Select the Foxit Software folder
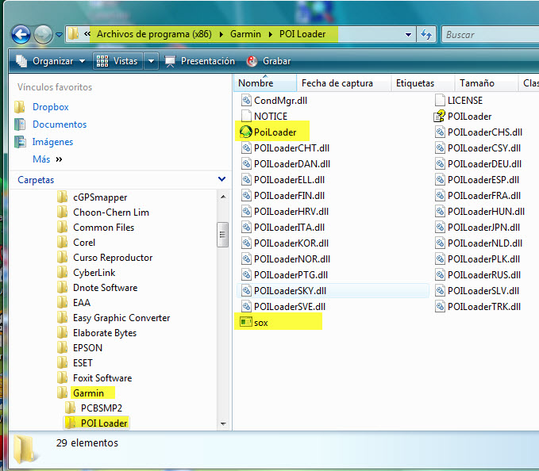The height and width of the screenshot is (471, 539). [x=102, y=378]
